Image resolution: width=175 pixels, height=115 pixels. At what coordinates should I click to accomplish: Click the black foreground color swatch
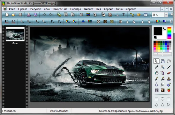point(158,31)
